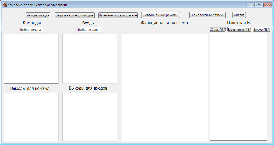The width and height of the screenshot is (274, 145).
Task: Click the application icon in title bar
Action: [x=5, y=5]
